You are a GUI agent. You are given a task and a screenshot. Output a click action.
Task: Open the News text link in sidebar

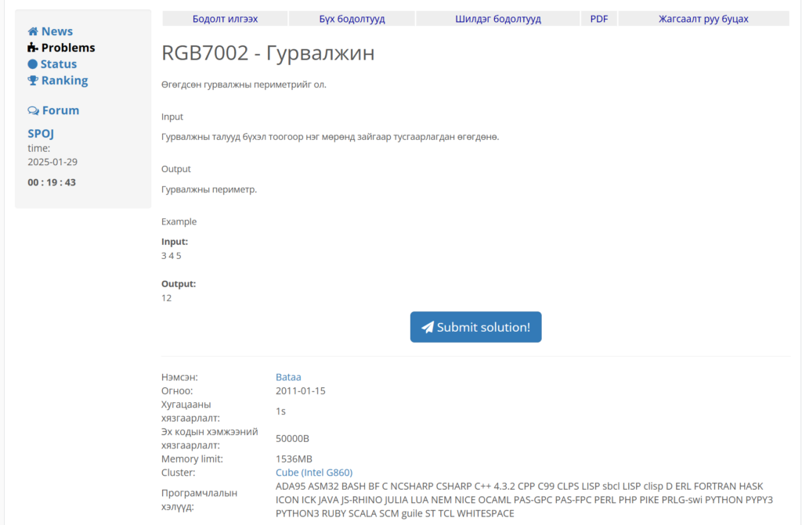57,31
